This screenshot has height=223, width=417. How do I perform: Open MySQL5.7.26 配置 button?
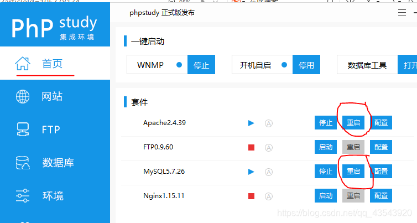[x=381, y=171]
